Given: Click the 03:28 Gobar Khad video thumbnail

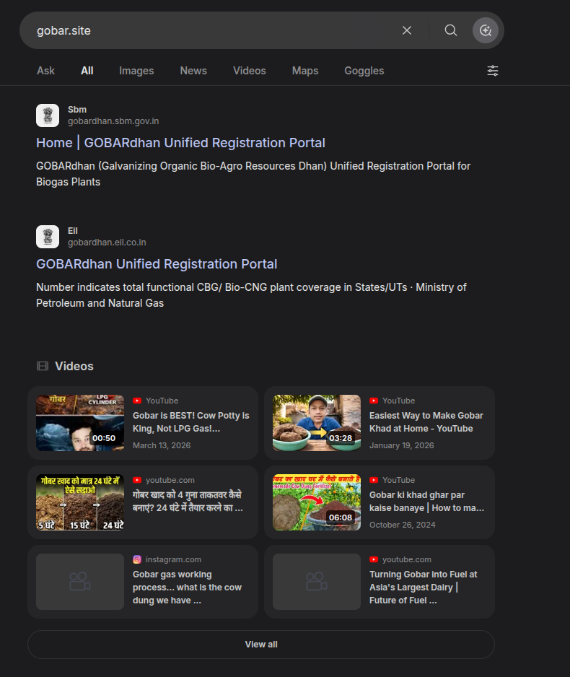Looking at the screenshot, I should tap(316, 423).
